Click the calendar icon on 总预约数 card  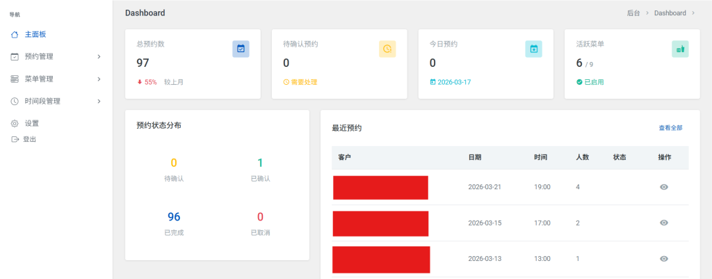241,49
